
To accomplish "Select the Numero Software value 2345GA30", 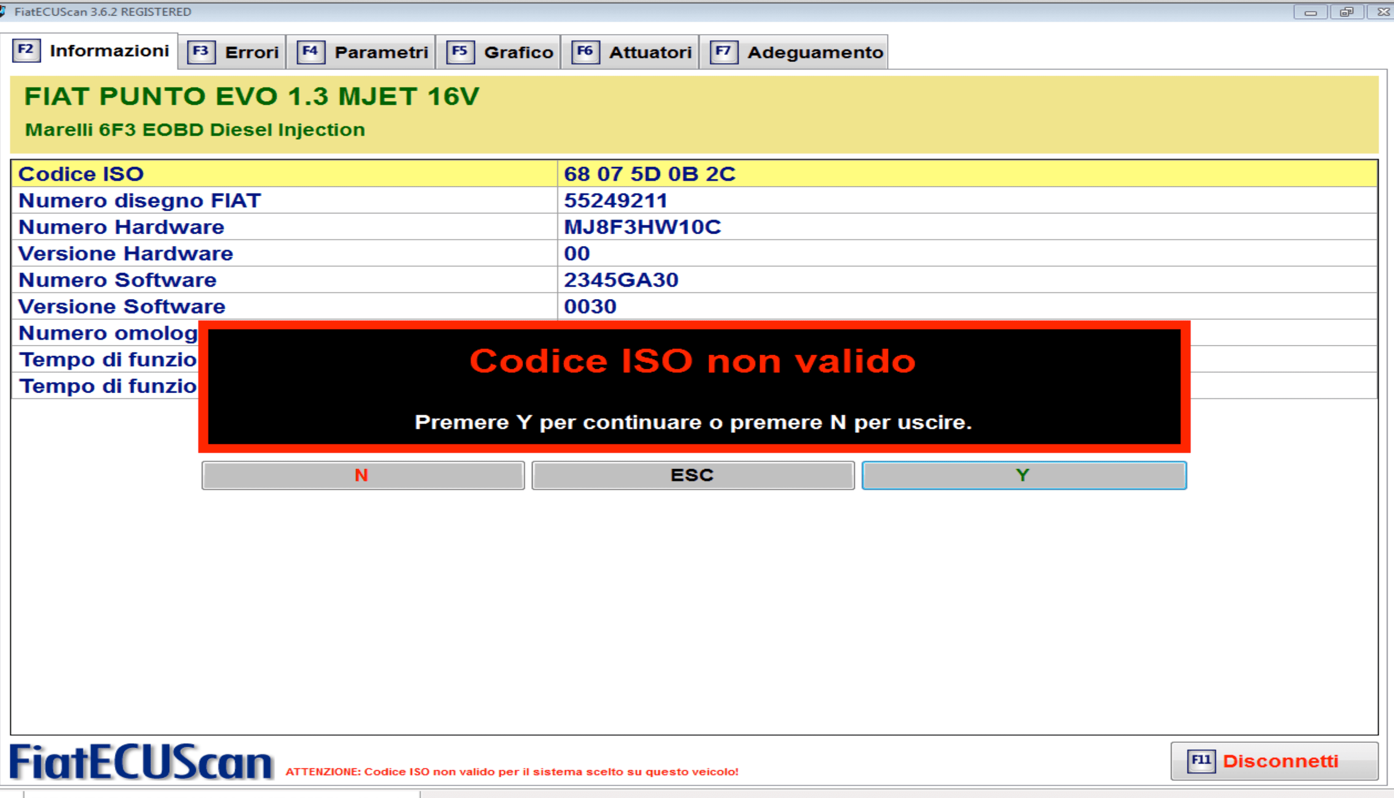I will [621, 280].
